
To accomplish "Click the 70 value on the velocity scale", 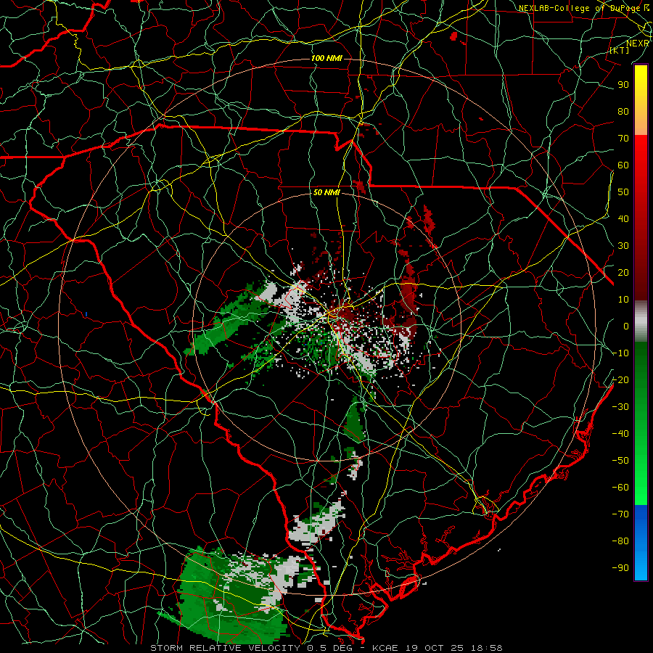I will [623, 139].
